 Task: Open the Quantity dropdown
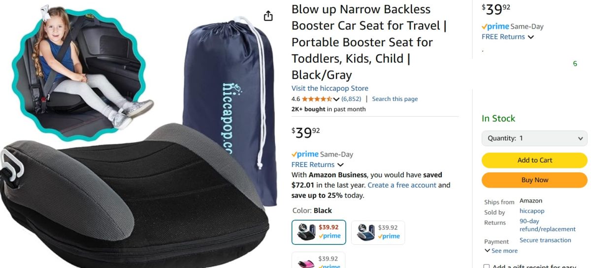click(x=534, y=138)
